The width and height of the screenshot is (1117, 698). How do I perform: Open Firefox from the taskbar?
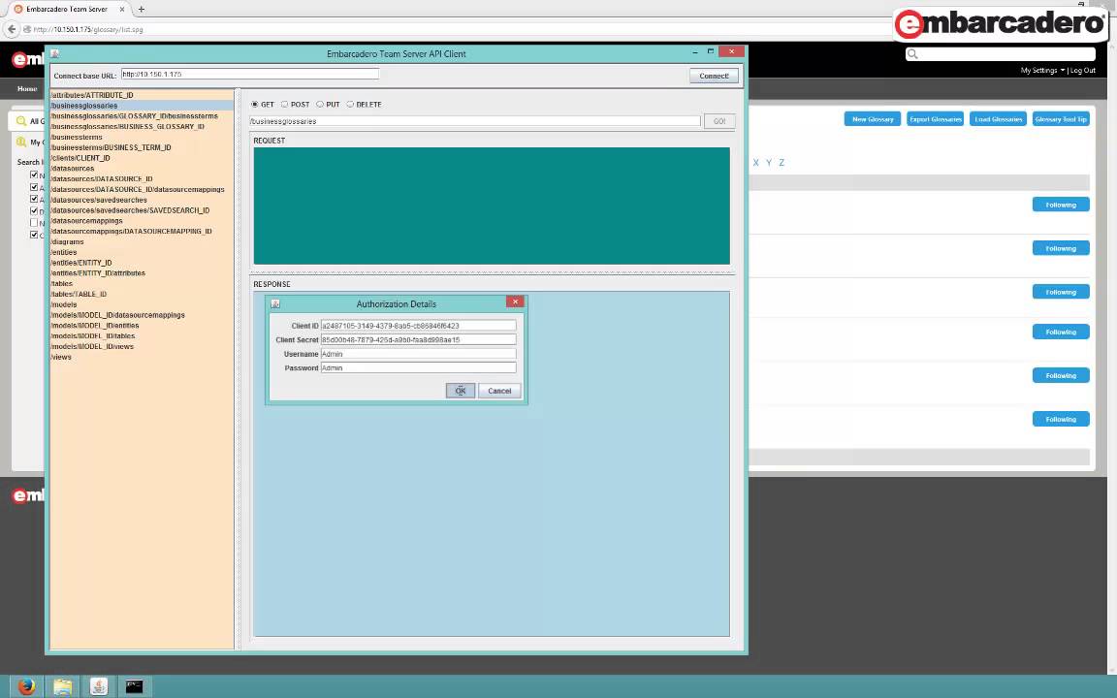click(x=25, y=686)
